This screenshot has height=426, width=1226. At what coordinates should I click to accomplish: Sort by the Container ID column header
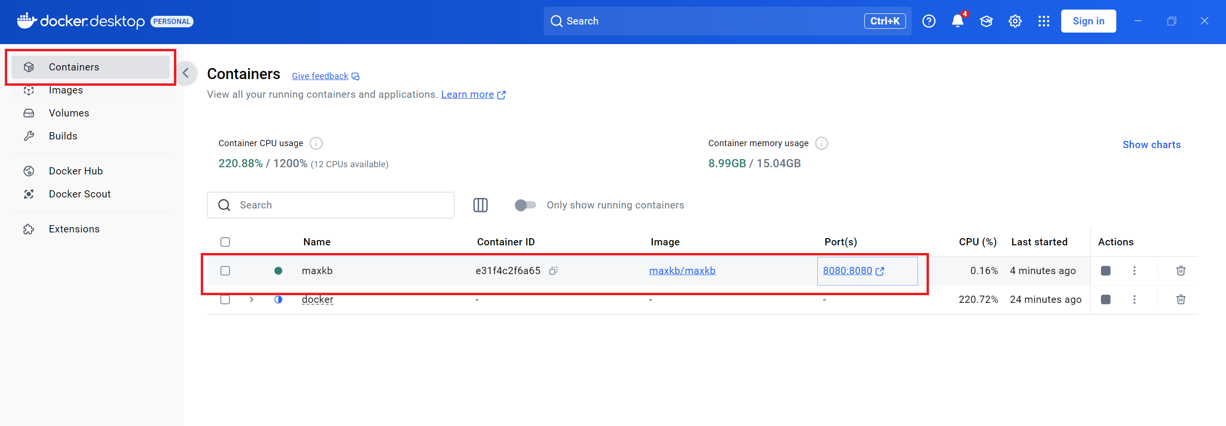coord(505,242)
